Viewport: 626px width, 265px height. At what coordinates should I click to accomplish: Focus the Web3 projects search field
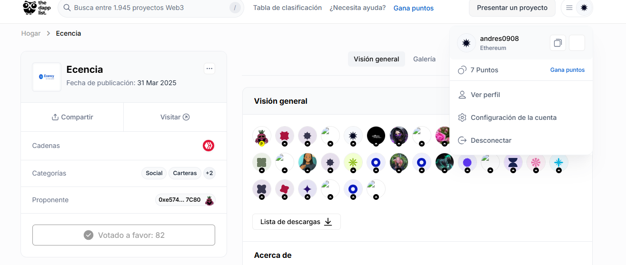(150, 8)
